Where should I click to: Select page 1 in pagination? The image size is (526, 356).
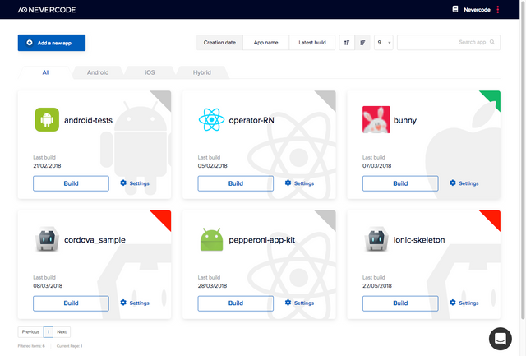tap(48, 332)
